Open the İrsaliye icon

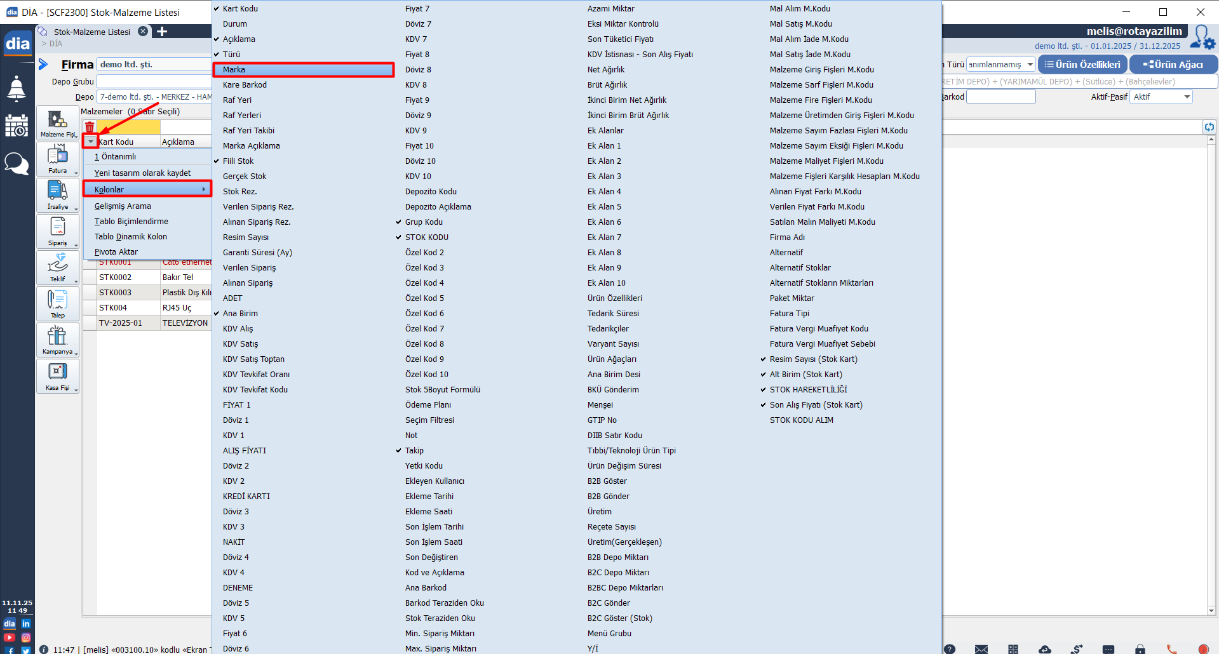[x=57, y=195]
